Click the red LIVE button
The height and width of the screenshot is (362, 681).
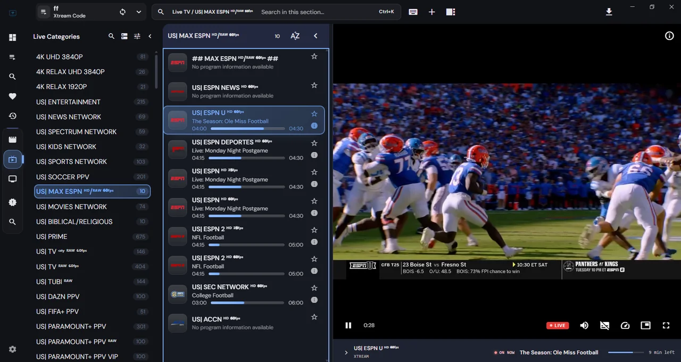pos(558,325)
